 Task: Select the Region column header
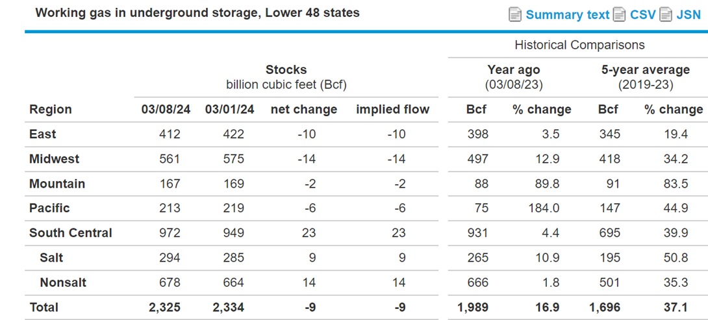point(51,110)
